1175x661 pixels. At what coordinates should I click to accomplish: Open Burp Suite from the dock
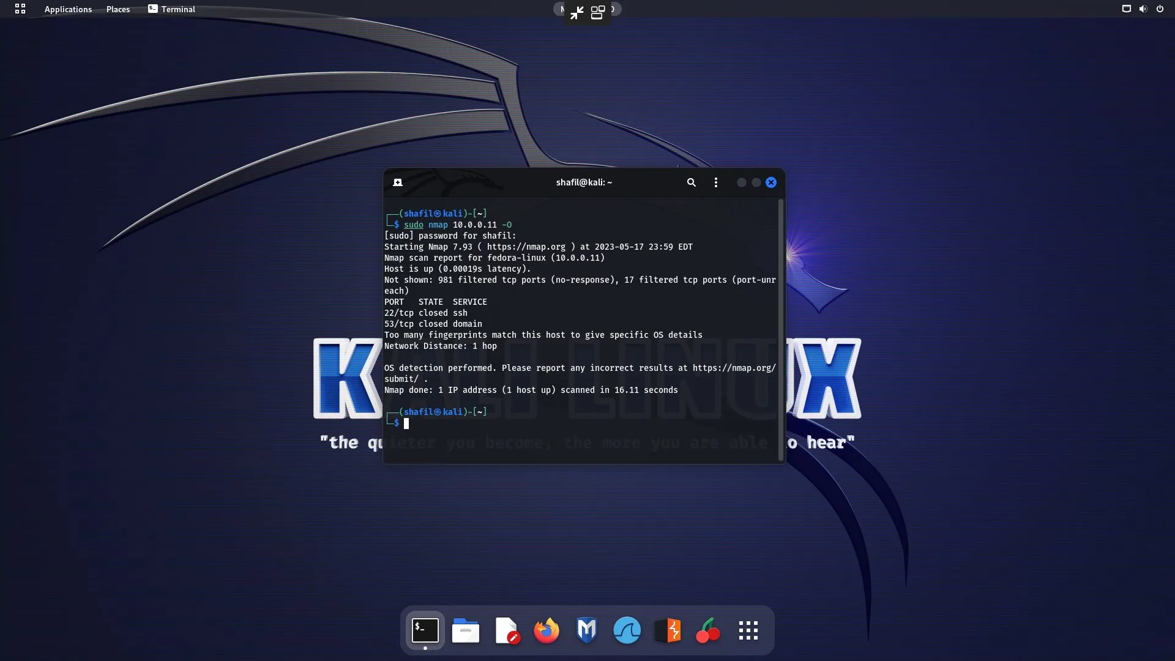[667, 630]
